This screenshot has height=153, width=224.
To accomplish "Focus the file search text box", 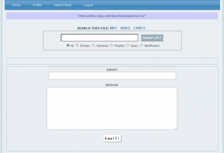I will click(x=99, y=38).
